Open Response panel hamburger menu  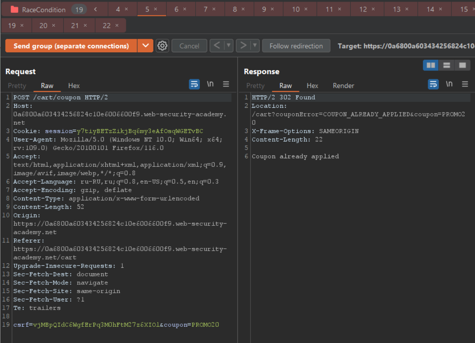[x=465, y=84]
